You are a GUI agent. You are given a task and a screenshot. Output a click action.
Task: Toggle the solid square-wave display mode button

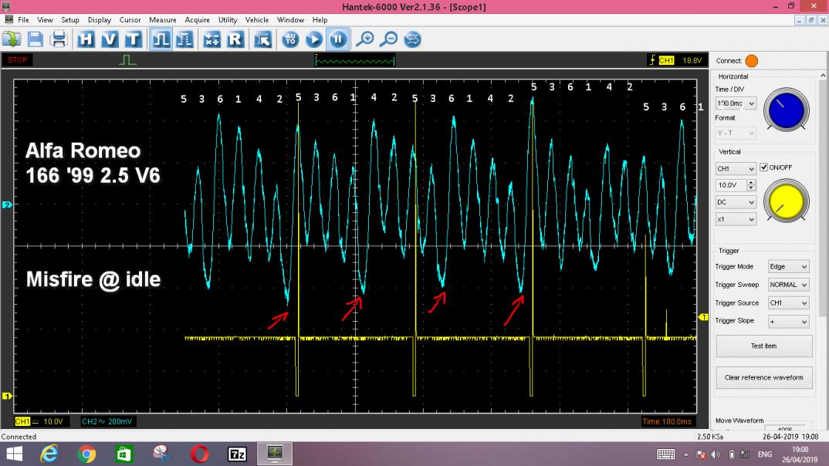tap(161, 39)
